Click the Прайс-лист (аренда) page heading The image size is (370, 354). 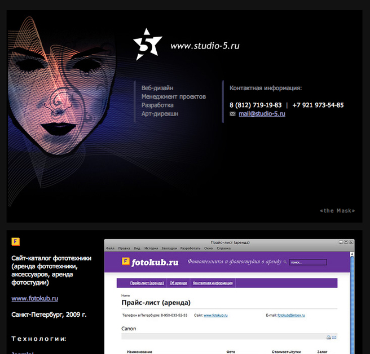coord(156,303)
